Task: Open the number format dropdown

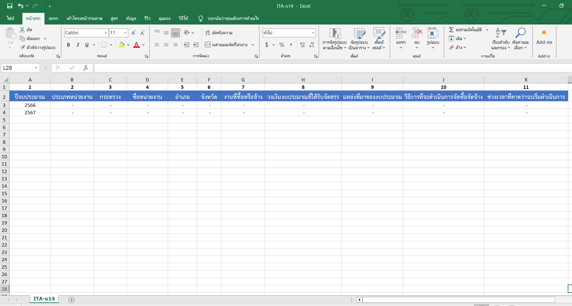Action: click(x=313, y=33)
